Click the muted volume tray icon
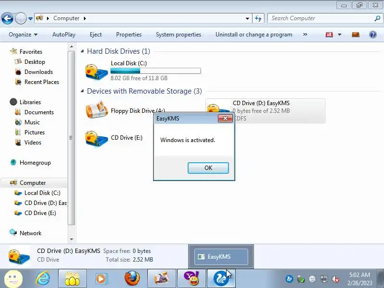384x288 pixels. [335, 279]
